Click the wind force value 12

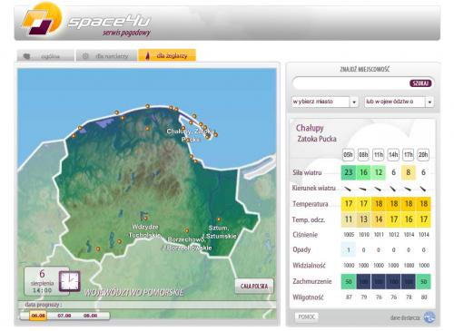tap(379, 172)
